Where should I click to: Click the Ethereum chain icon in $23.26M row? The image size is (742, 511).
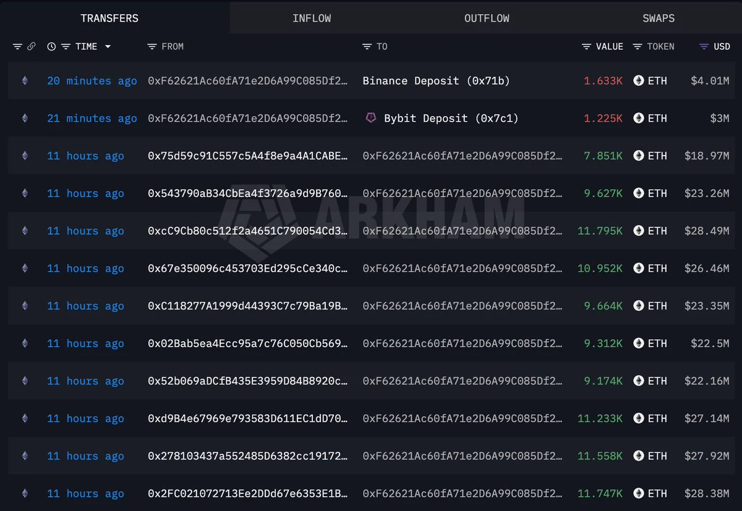25,193
